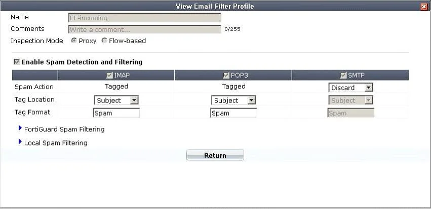Open SMTP Tag Location dropdown
Viewport: 432px width, 209px height.
click(351, 100)
